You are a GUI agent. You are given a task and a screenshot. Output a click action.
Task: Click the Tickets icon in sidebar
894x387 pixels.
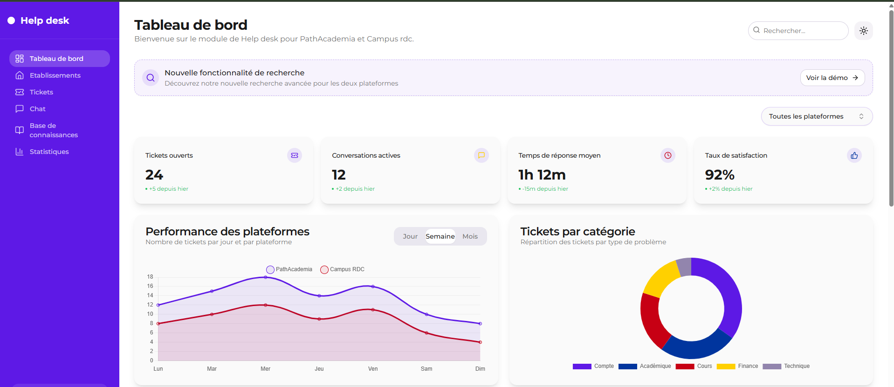20,92
